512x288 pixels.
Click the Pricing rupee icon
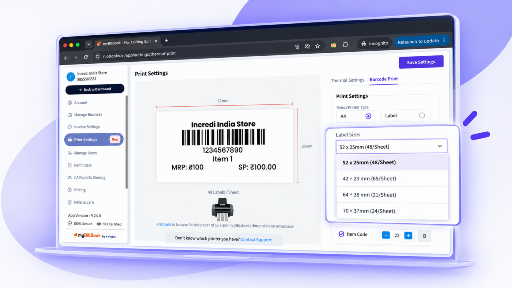coord(70,190)
